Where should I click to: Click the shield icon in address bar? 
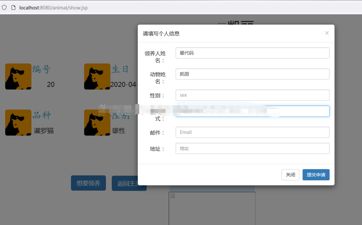pyautogui.click(x=4, y=8)
